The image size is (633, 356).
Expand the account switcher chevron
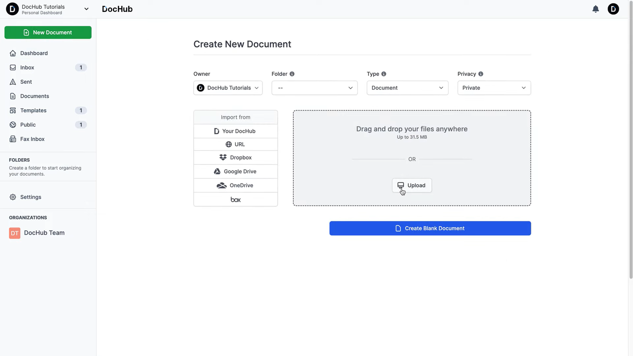tap(87, 9)
